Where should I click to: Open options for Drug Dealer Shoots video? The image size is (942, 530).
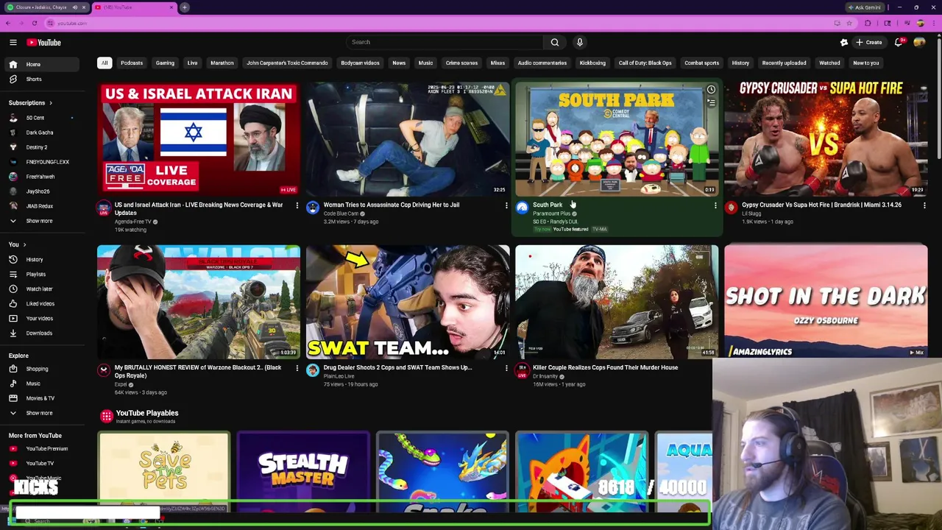tap(506, 368)
